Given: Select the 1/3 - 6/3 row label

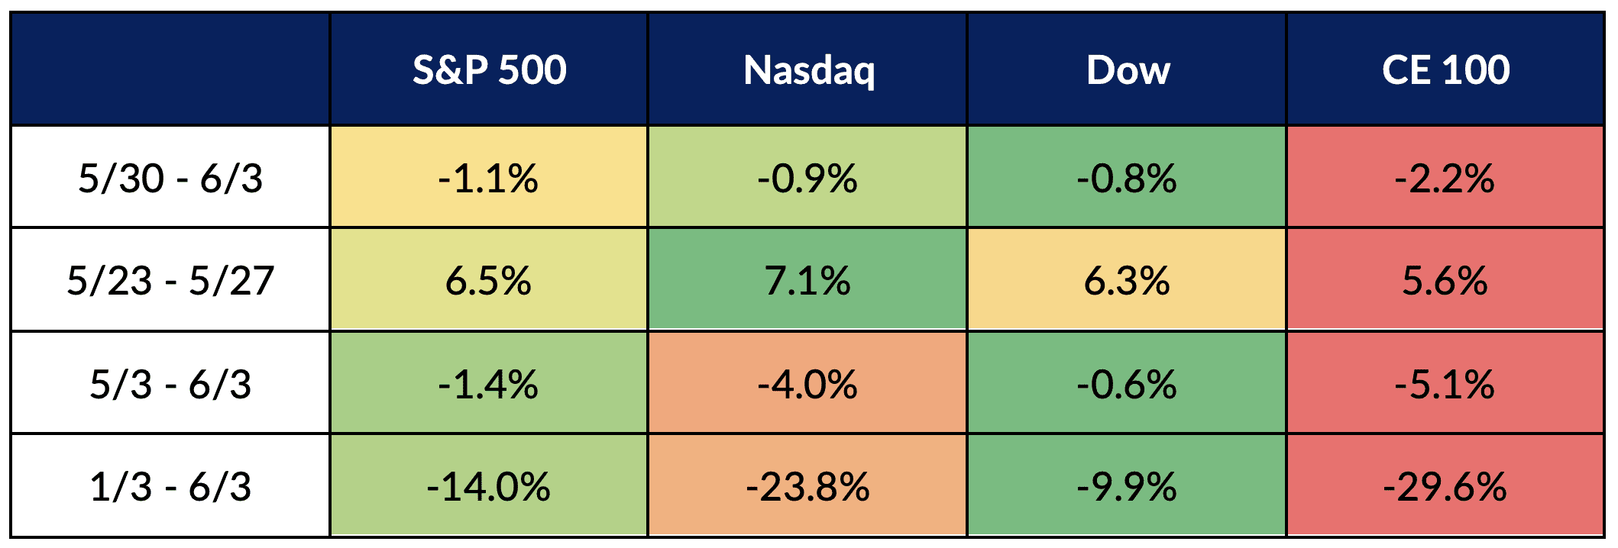Looking at the screenshot, I should point(170,486).
